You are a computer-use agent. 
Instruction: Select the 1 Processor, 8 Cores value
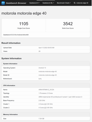(x=46, y=93)
